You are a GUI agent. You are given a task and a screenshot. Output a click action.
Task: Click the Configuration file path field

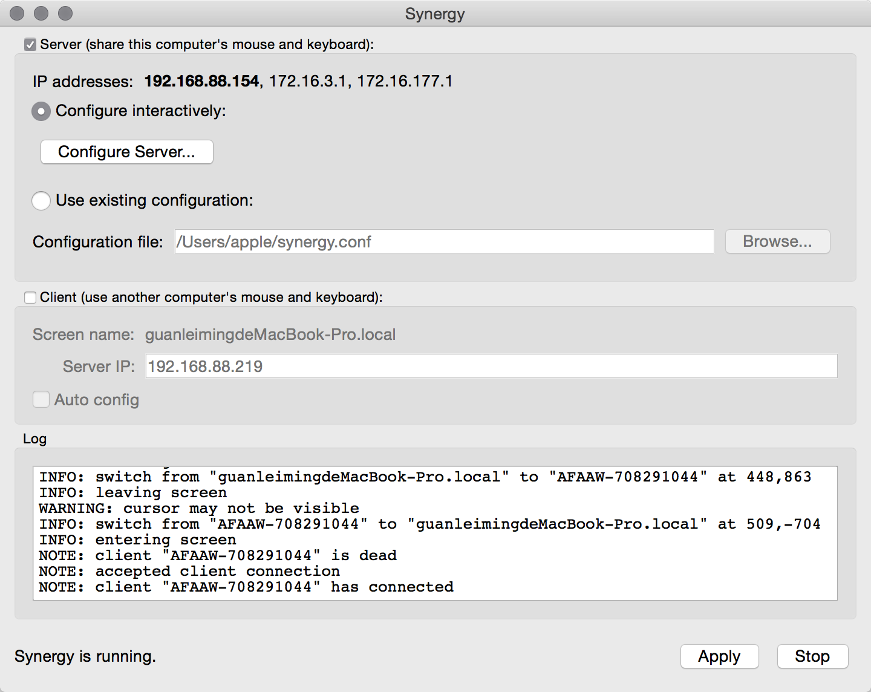(x=444, y=242)
